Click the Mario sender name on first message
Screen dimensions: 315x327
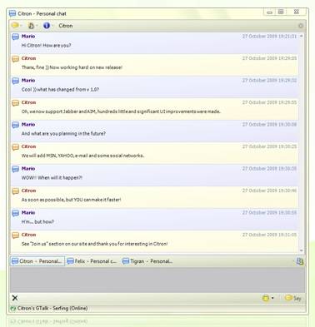coord(28,37)
